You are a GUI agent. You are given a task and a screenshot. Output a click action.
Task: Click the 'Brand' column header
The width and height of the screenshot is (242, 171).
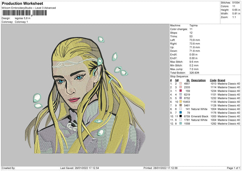[x=221, y=80]
